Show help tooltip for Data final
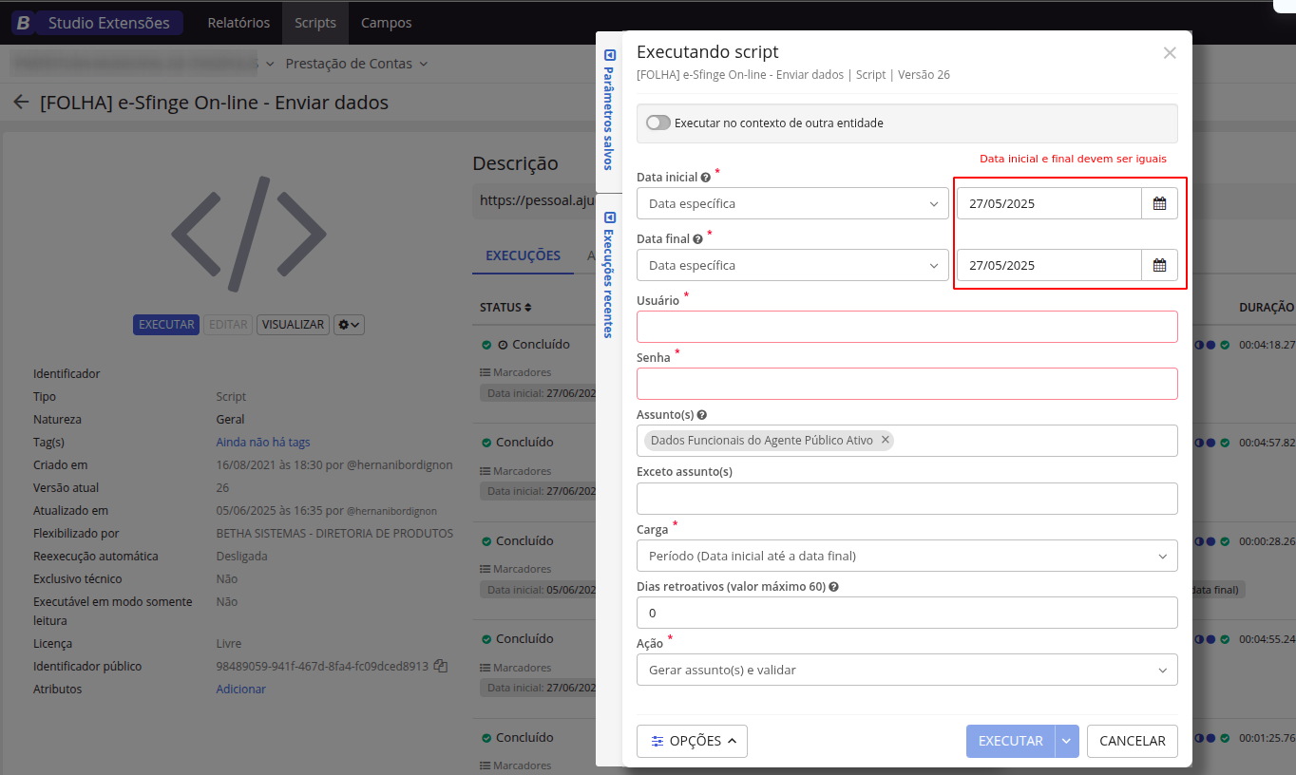Viewport: 1296px width, 775px height. pos(697,239)
